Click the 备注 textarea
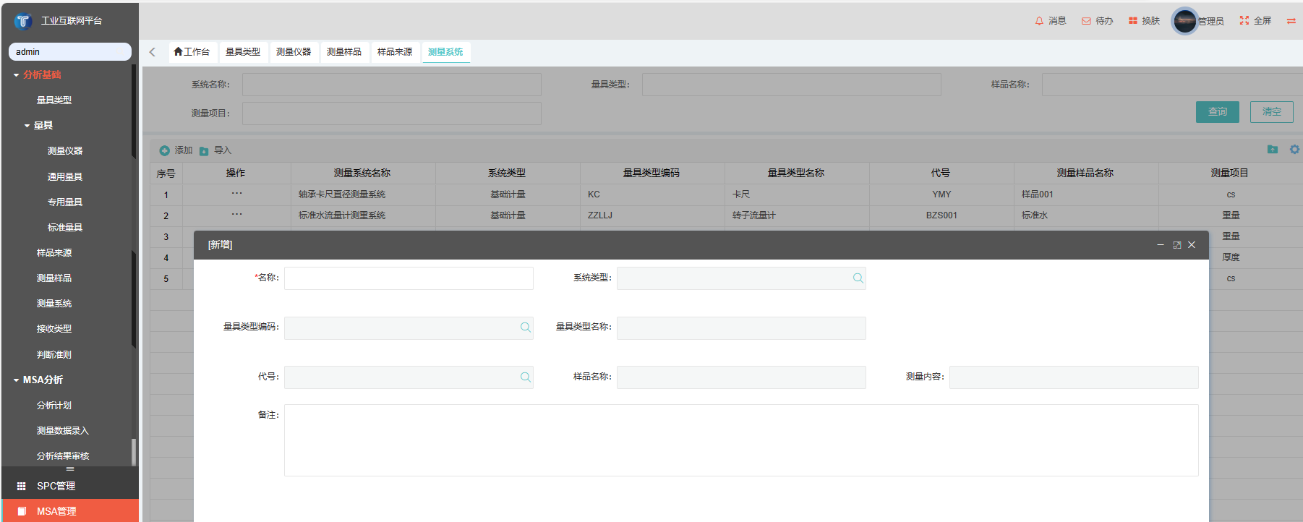 741,440
